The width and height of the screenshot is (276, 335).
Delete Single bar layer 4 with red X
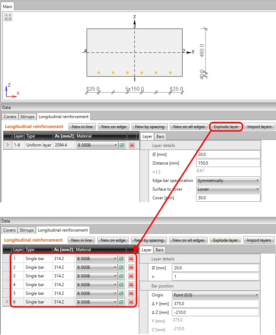[131, 285]
